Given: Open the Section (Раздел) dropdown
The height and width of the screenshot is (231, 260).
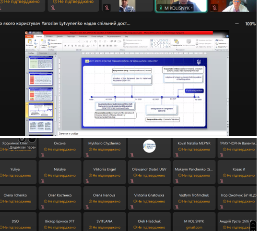Looking at the screenshot, I should (x=52, y=47).
